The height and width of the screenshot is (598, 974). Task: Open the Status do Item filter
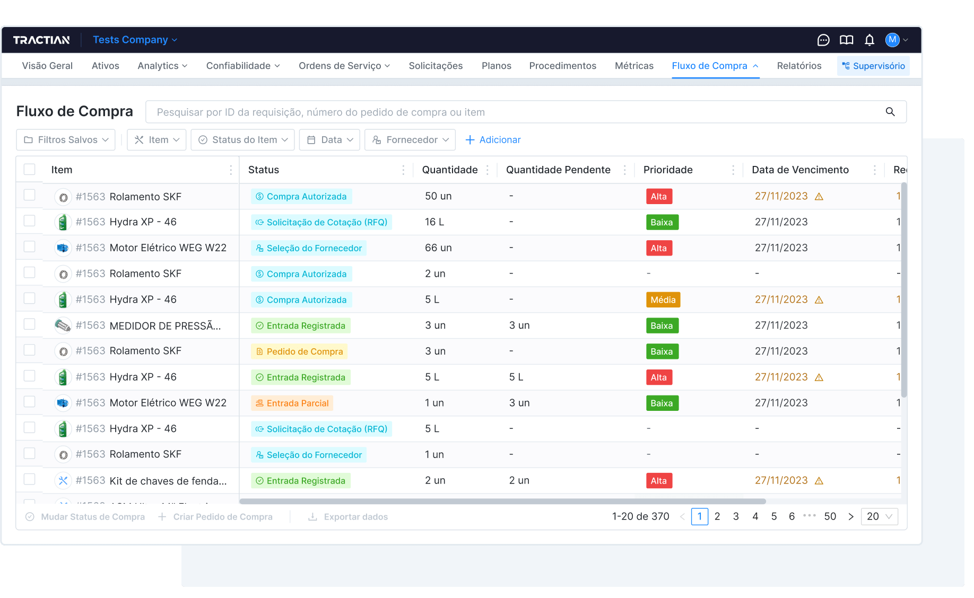coord(242,140)
